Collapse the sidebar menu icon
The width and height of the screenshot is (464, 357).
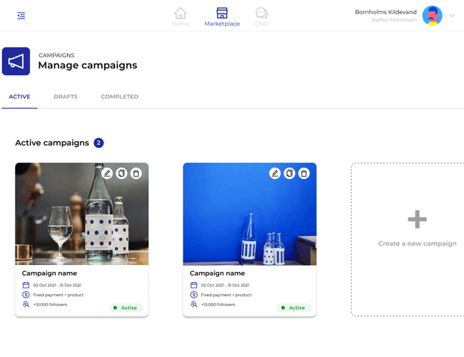pyautogui.click(x=21, y=16)
